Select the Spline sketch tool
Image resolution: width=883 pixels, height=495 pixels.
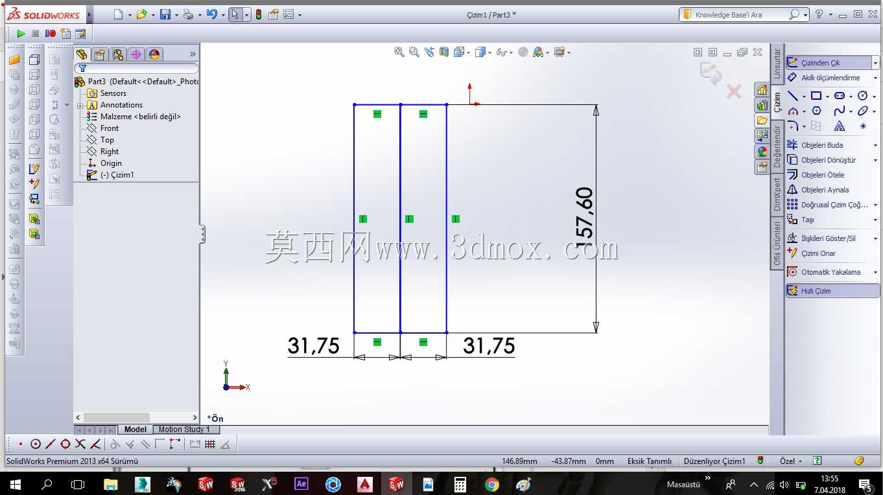click(x=840, y=111)
